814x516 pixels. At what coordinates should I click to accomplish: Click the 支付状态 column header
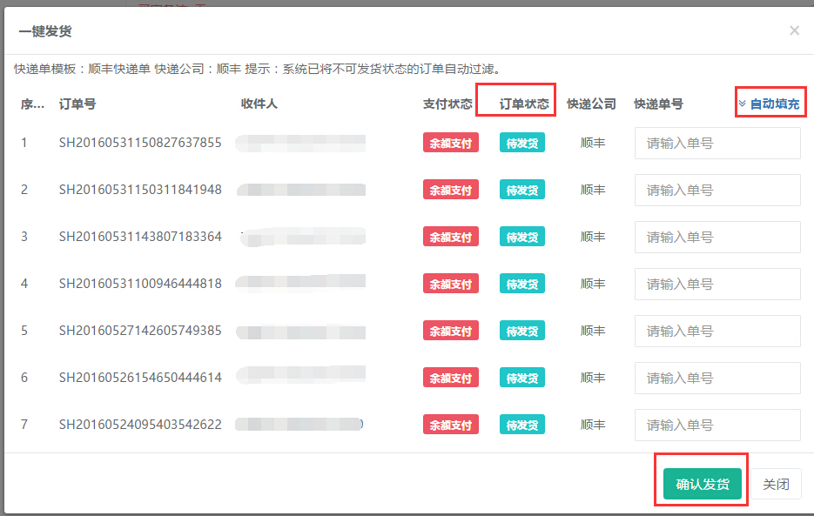[447, 104]
